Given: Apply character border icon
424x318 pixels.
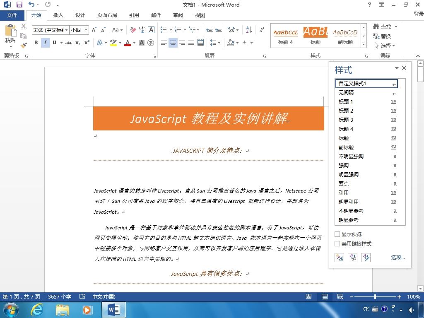Looking at the screenshot, I should tap(151, 30).
